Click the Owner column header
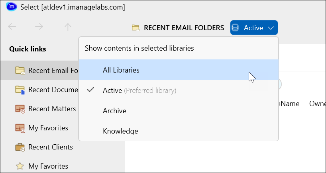This screenshot has height=173, width=326. point(318,103)
